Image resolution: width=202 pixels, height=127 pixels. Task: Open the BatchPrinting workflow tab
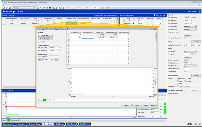(x=85, y=124)
